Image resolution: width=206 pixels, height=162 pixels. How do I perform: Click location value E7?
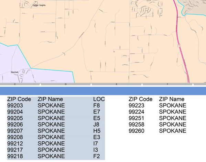(97, 112)
